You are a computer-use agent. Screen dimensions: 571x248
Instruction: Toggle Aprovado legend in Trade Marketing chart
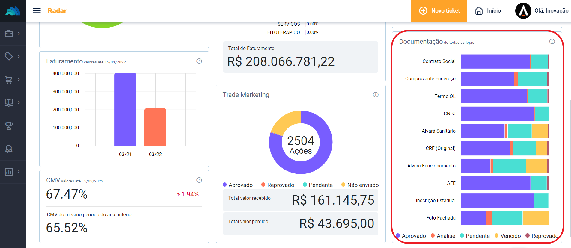click(238, 185)
